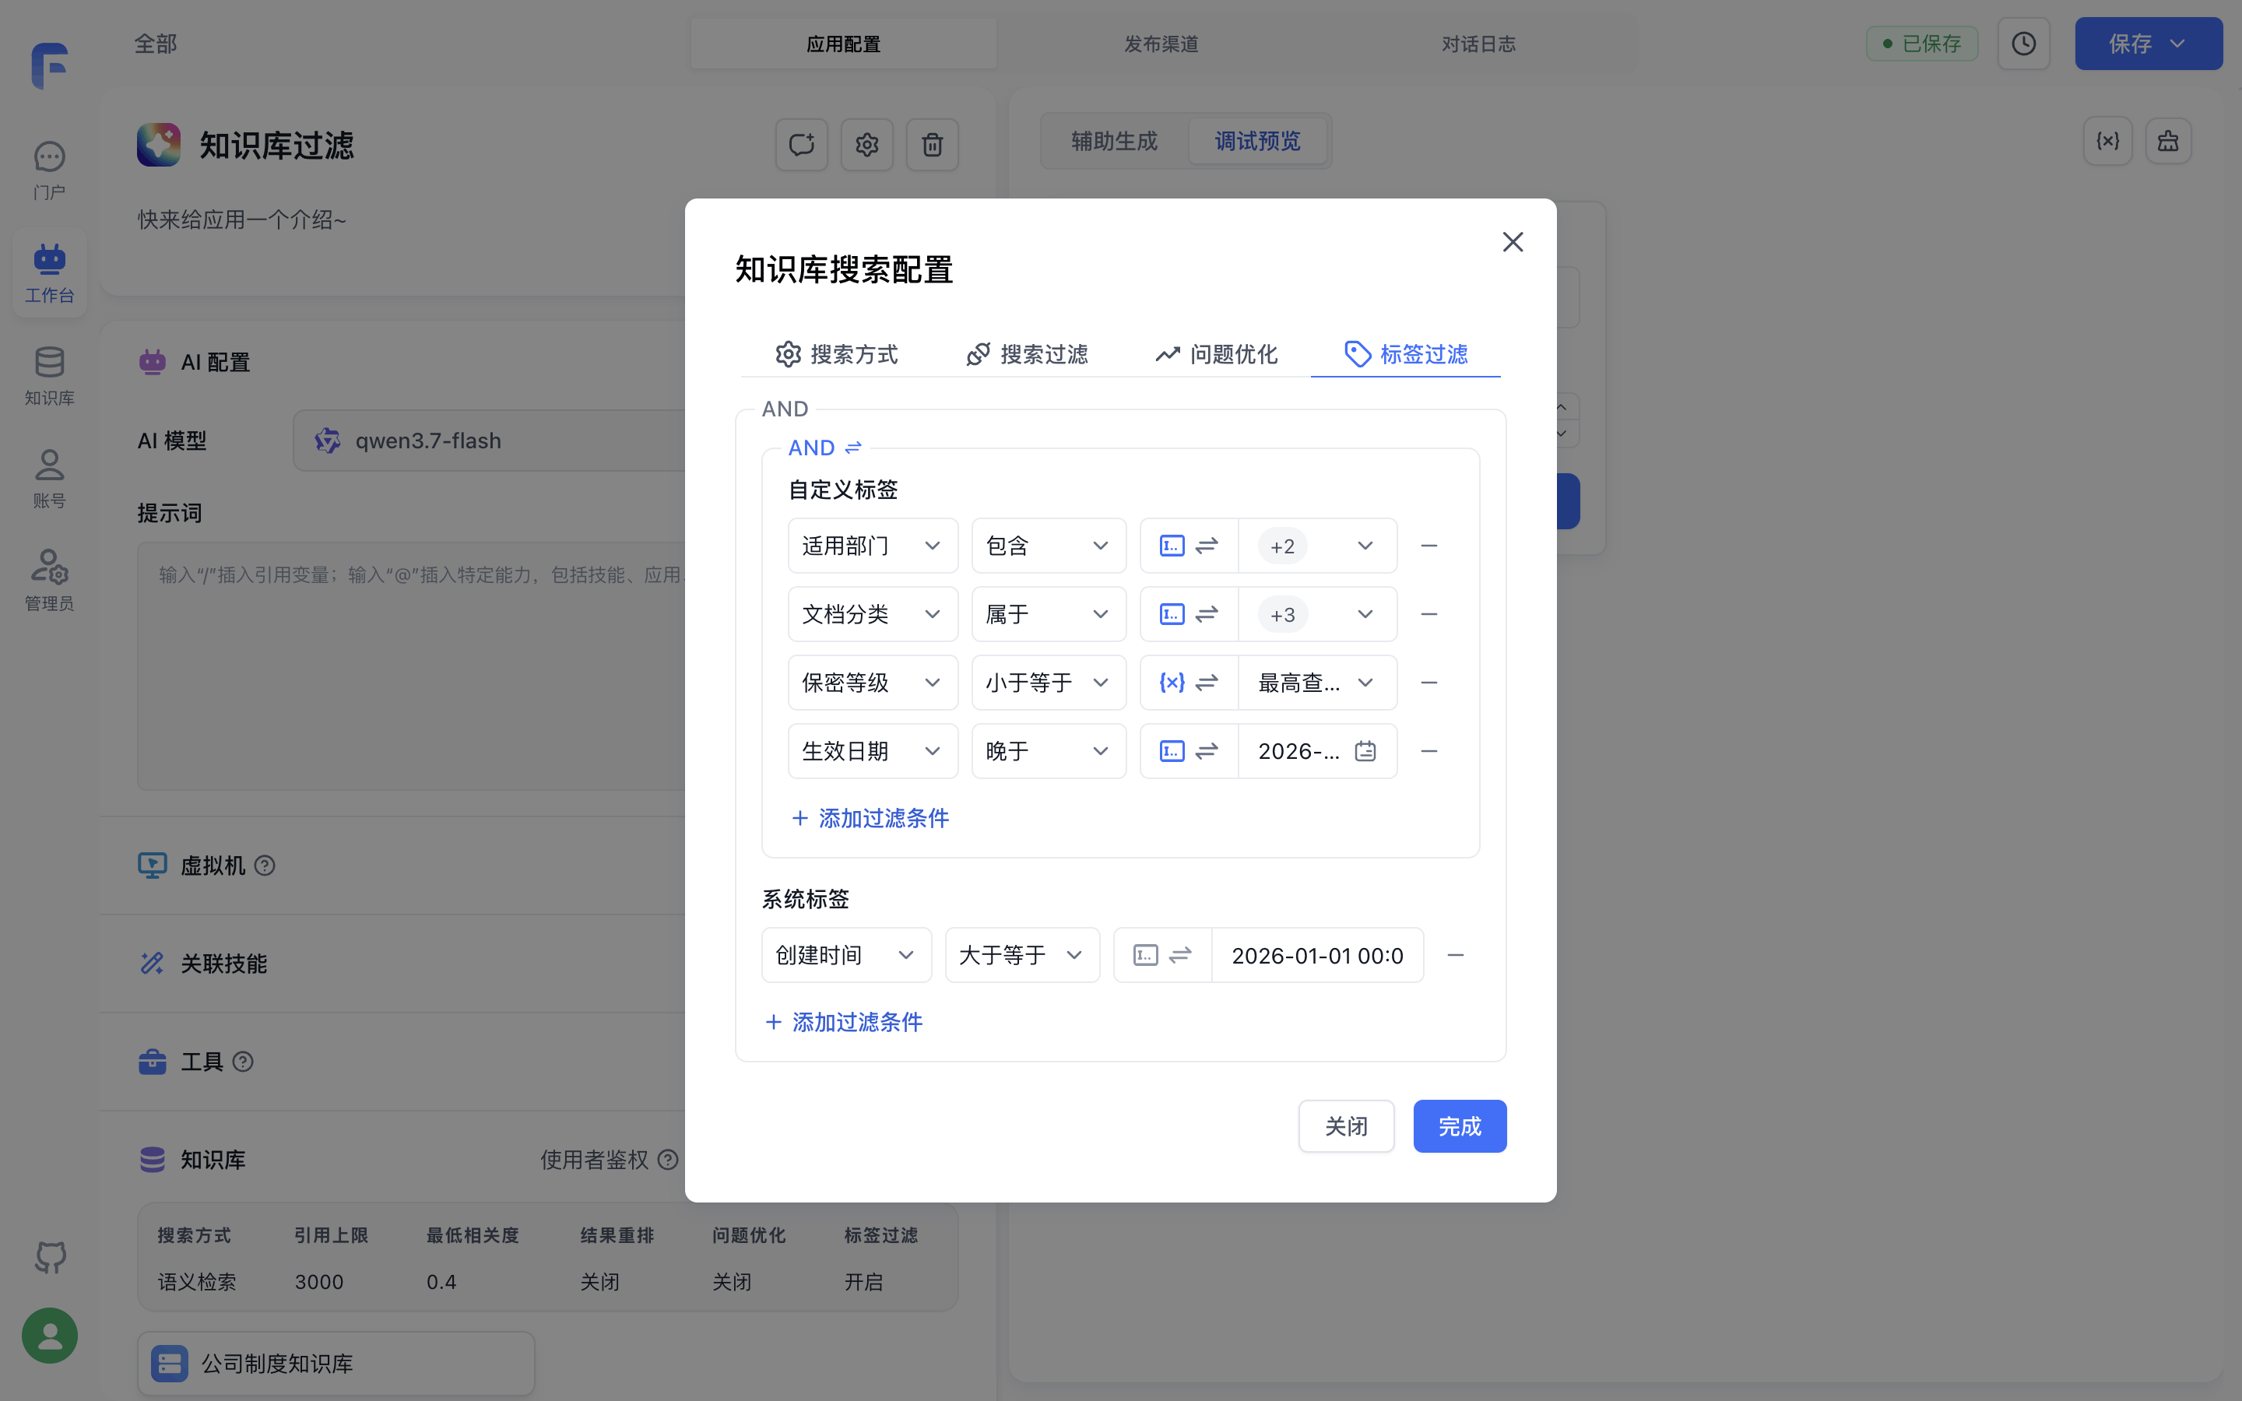This screenshot has height=1401, width=2242.
Task: Toggle input type switch in 适用部门 row
Action: coord(1189,546)
